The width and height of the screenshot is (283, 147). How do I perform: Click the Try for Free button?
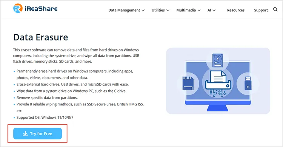click(37, 134)
